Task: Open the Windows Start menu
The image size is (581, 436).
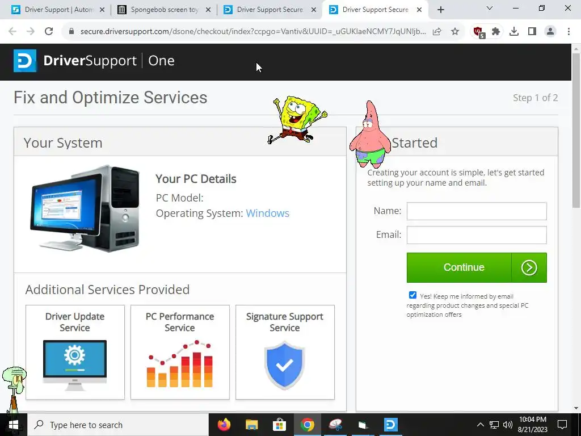Action: [x=14, y=425]
